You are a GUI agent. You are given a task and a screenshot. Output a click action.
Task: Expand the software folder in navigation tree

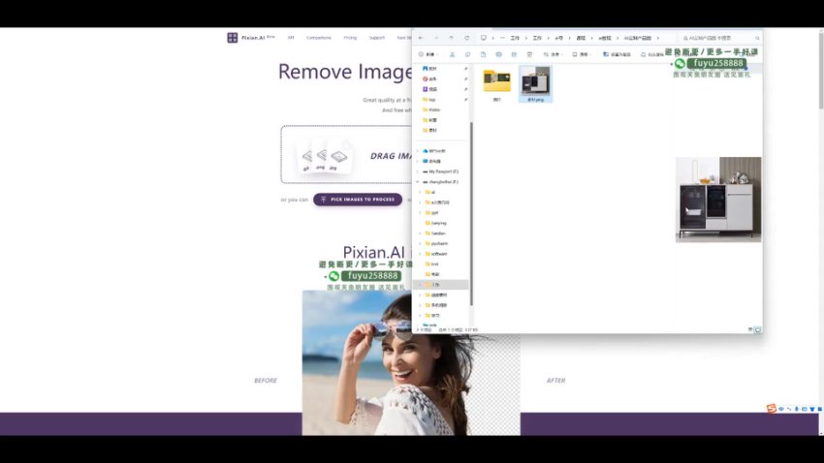tap(421, 254)
